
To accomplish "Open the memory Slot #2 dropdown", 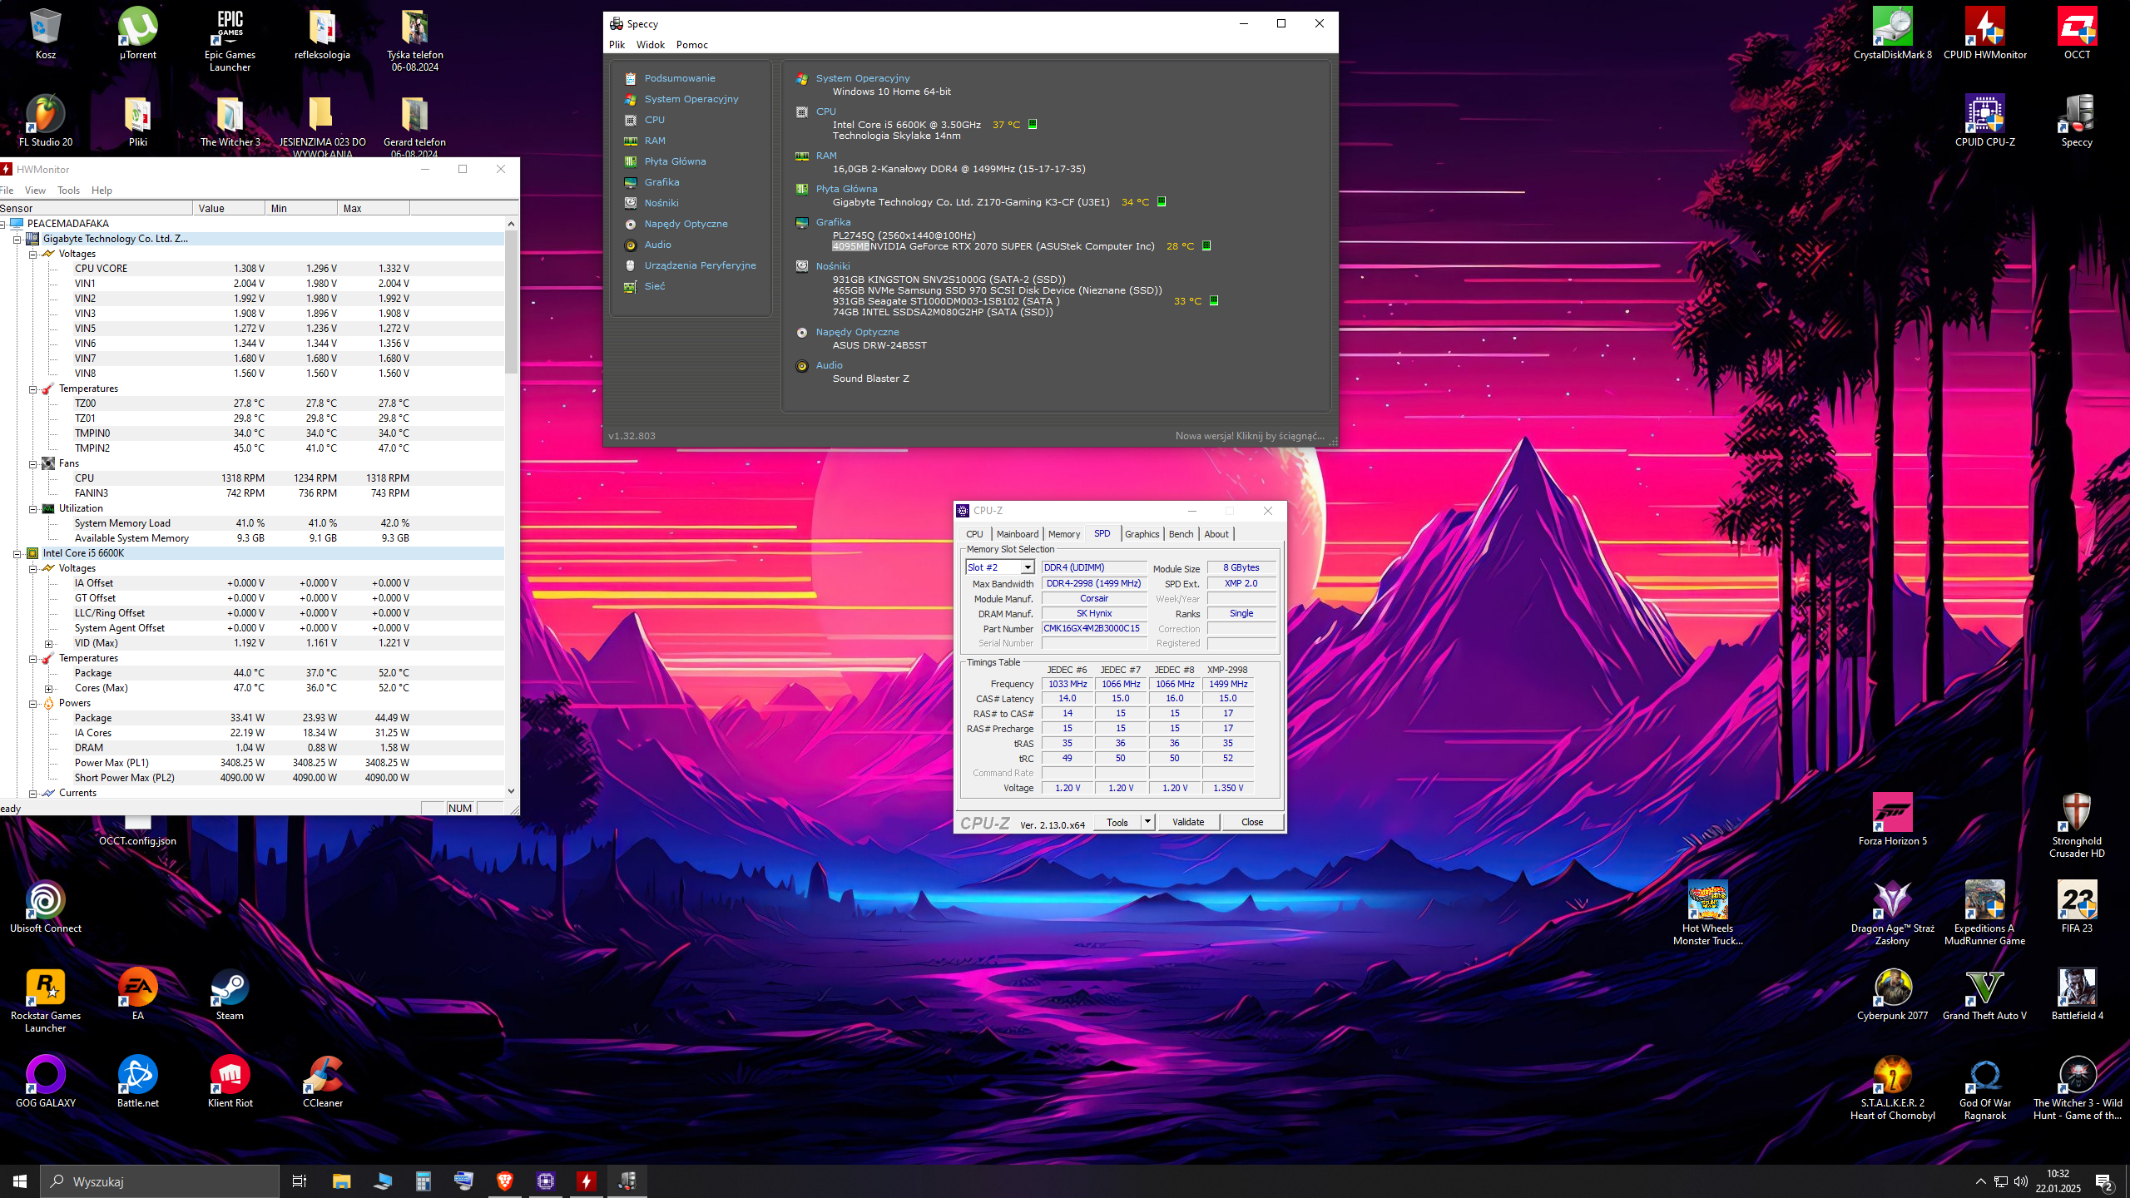I will coord(1028,567).
